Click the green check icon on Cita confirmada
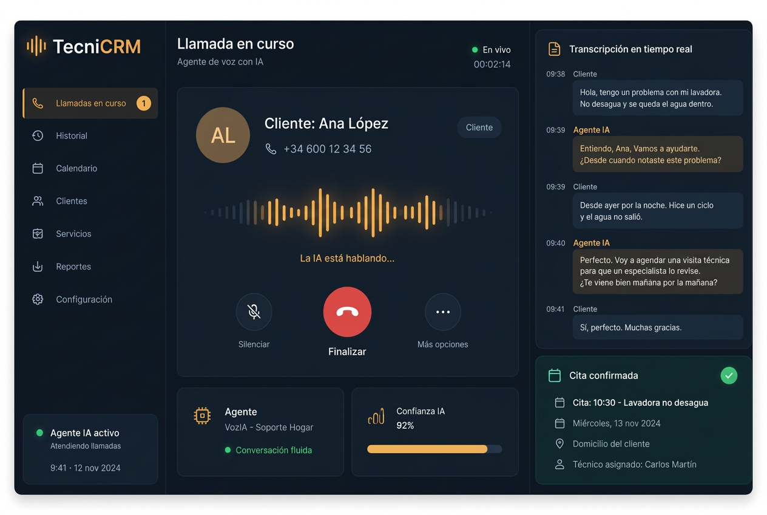 729,376
